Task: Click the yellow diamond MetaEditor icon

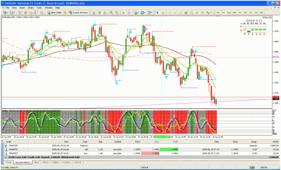Action: pyautogui.click(x=65, y=13)
